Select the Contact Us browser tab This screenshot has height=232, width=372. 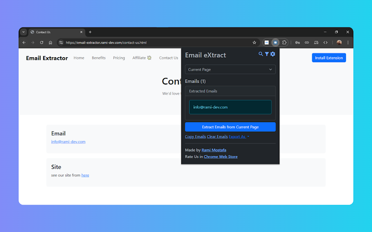click(x=56, y=32)
